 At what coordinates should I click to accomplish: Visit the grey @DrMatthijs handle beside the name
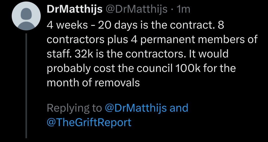click(x=136, y=9)
